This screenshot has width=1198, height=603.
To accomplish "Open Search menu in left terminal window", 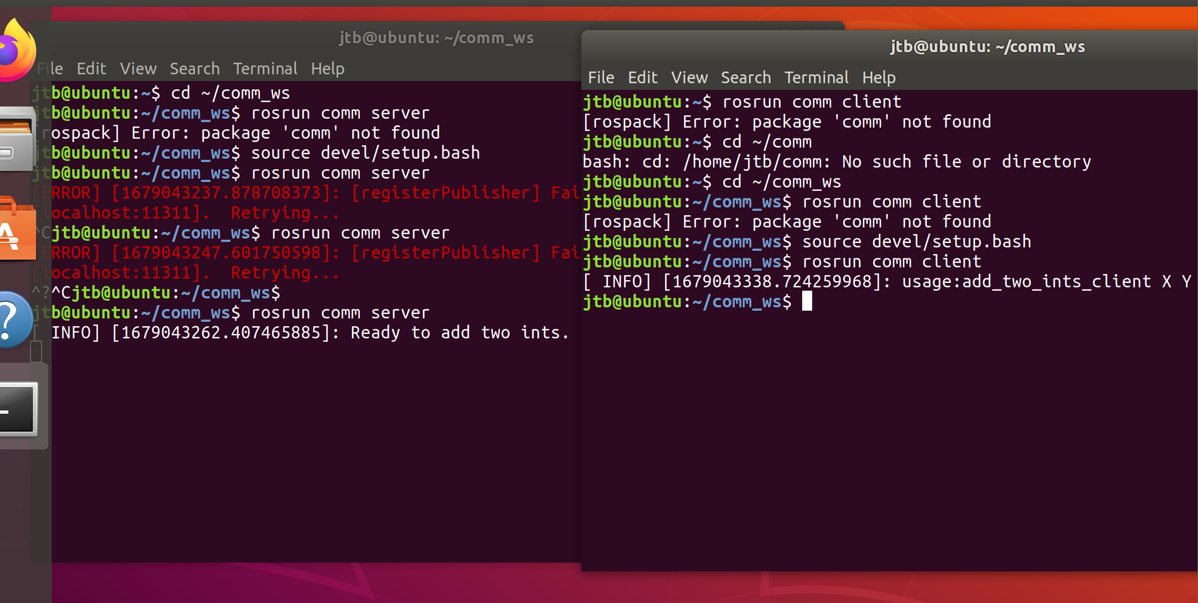I will click(x=194, y=69).
